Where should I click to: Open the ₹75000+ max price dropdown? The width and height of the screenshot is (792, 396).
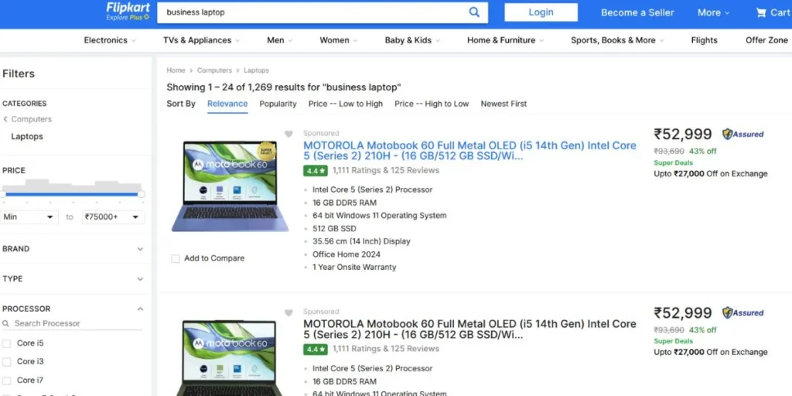[113, 217]
